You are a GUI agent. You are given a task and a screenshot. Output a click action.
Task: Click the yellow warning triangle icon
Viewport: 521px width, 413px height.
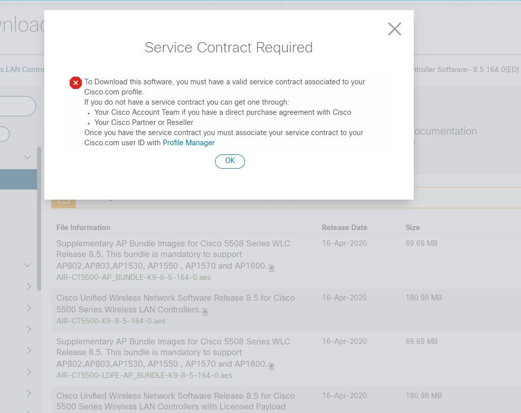(x=64, y=201)
